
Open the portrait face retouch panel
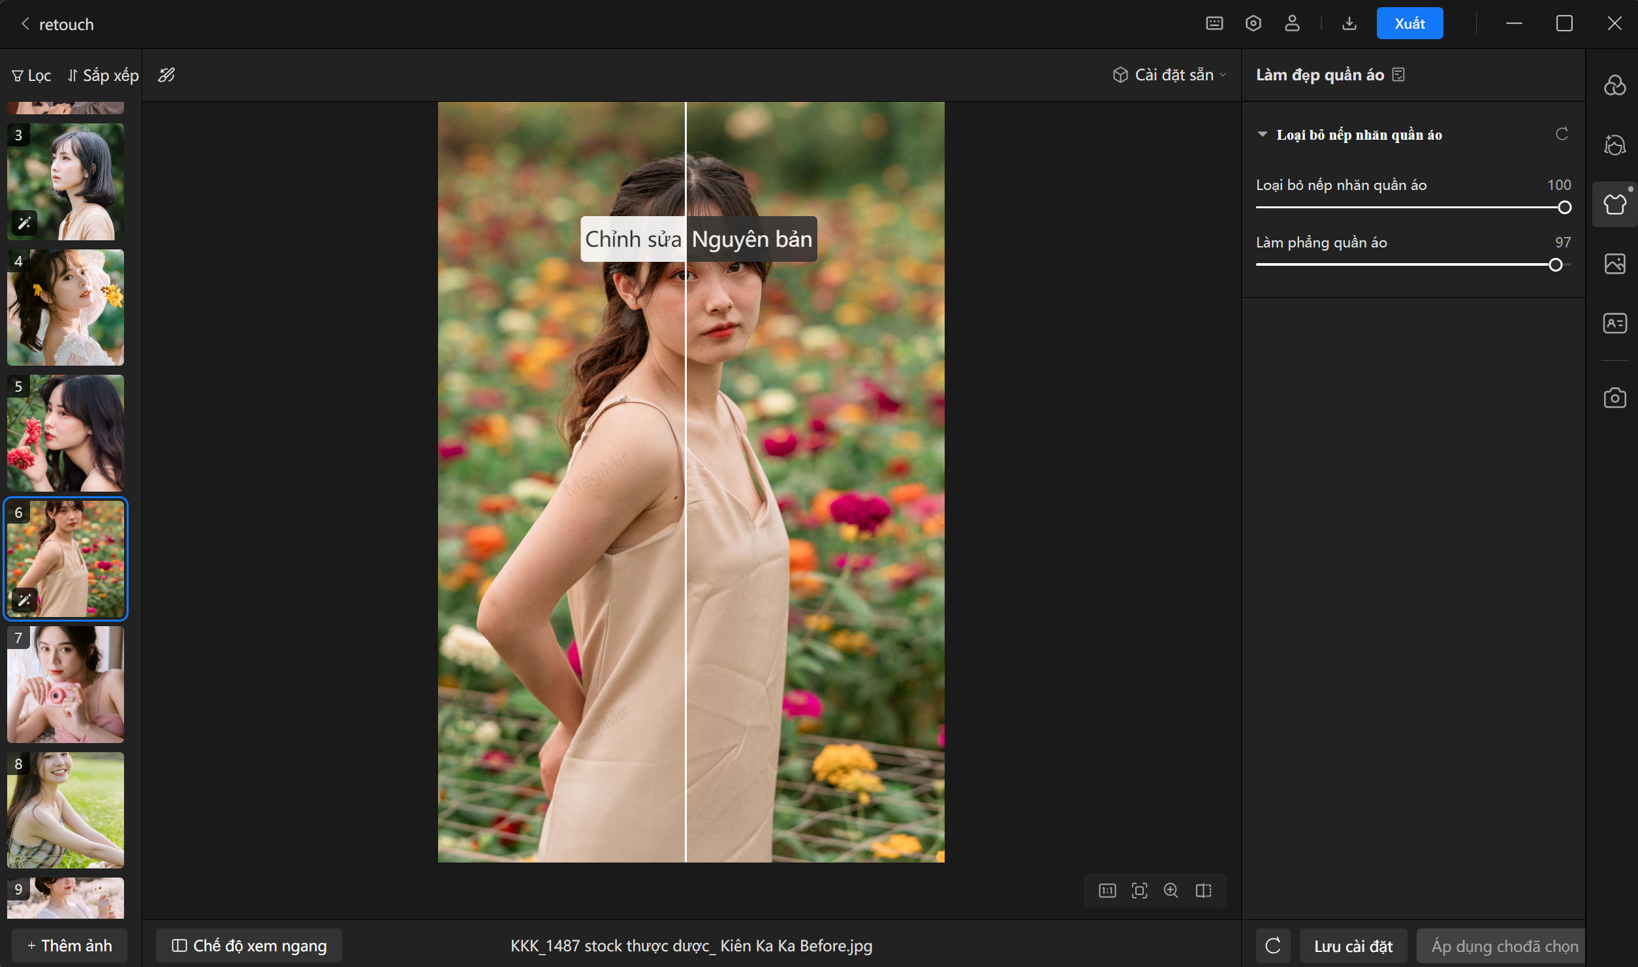(x=1614, y=144)
